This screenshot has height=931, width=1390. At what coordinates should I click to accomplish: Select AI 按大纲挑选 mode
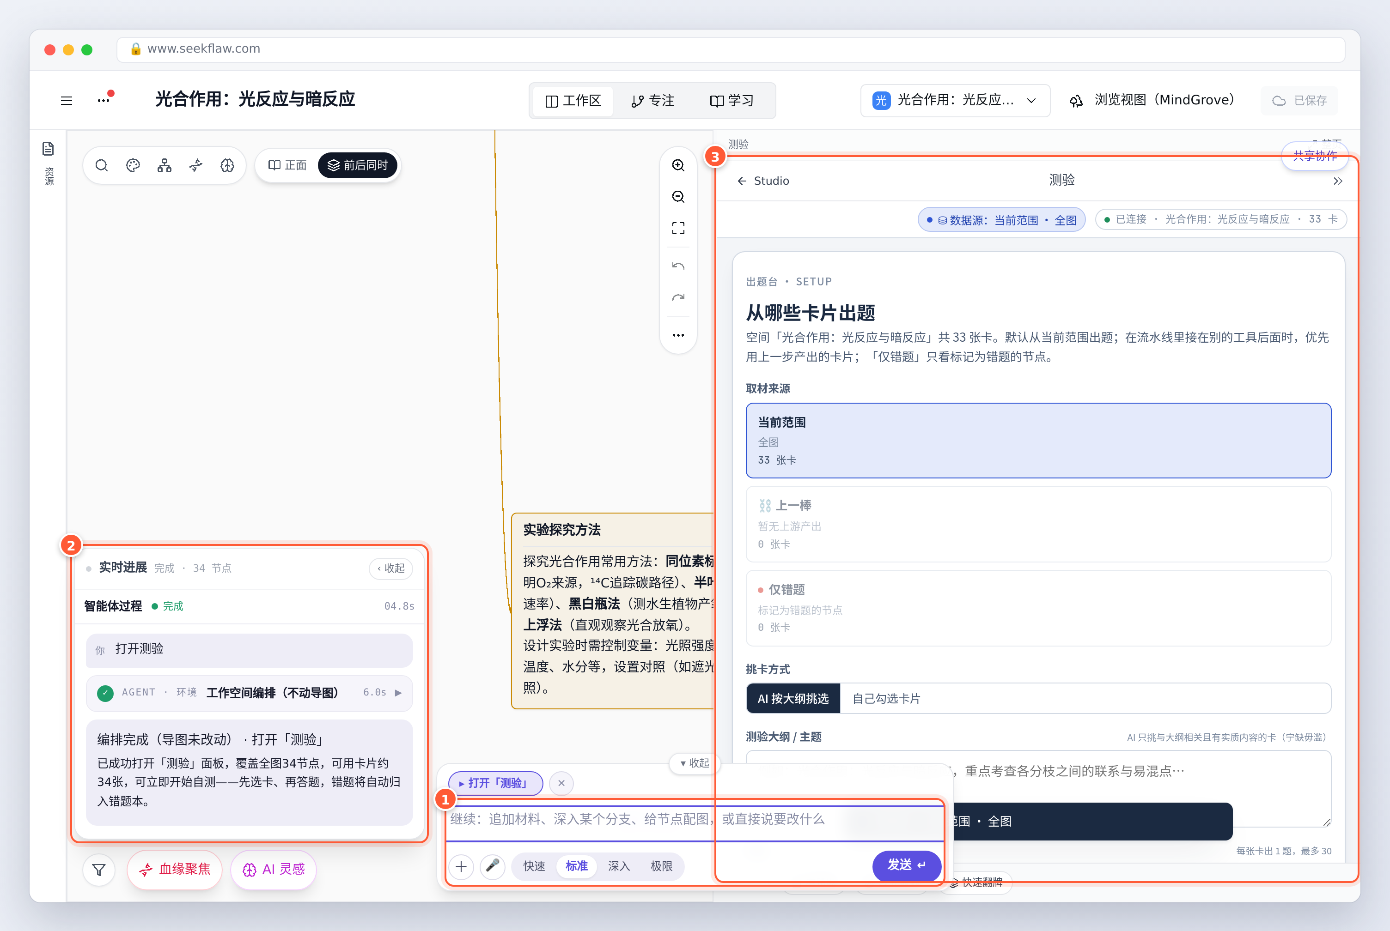[x=793, y=699]
